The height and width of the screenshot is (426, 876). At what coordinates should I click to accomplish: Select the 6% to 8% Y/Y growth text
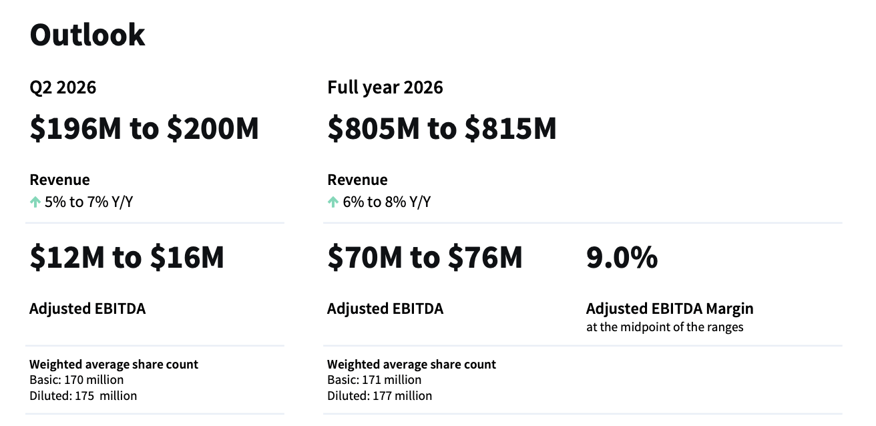pyautogui.click(x=387, y=202)
